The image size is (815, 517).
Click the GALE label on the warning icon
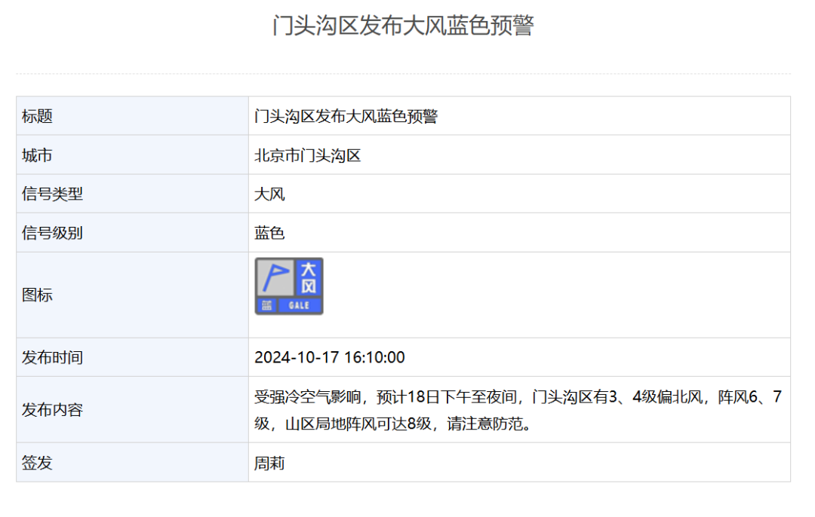(x=299, y=306)
